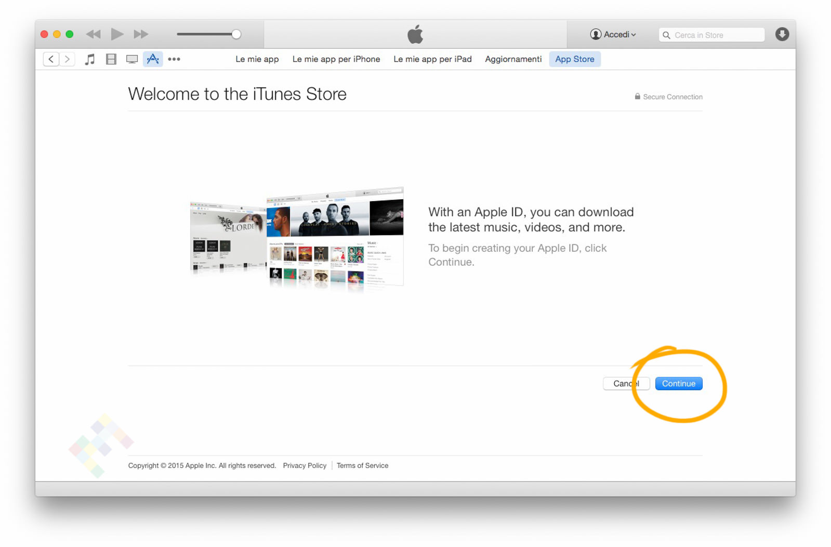
Task: Go forward with the right arrow
Action: click(67, 59)
